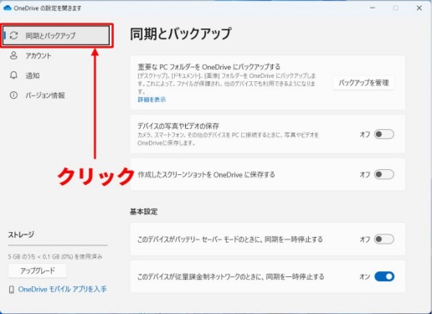This screenshot has height=314, width=432.
Task: Open the 通知 settings section
Action: coord(33,75)
